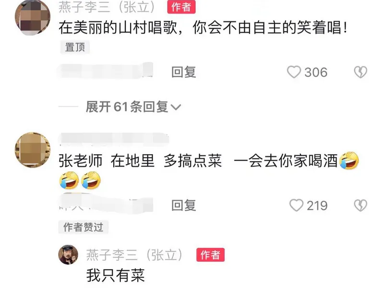Click the 作者 badge on the reply
Viewport: 384px width, 289px height.
(x=210, y=255)
